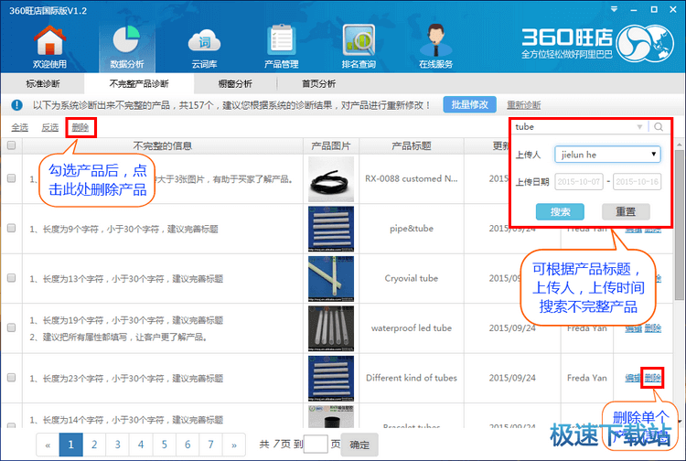Viewport: 686px width, 461px height.
Task: Open the Different kind of tubes thumbnail
Action: point(331,379)
